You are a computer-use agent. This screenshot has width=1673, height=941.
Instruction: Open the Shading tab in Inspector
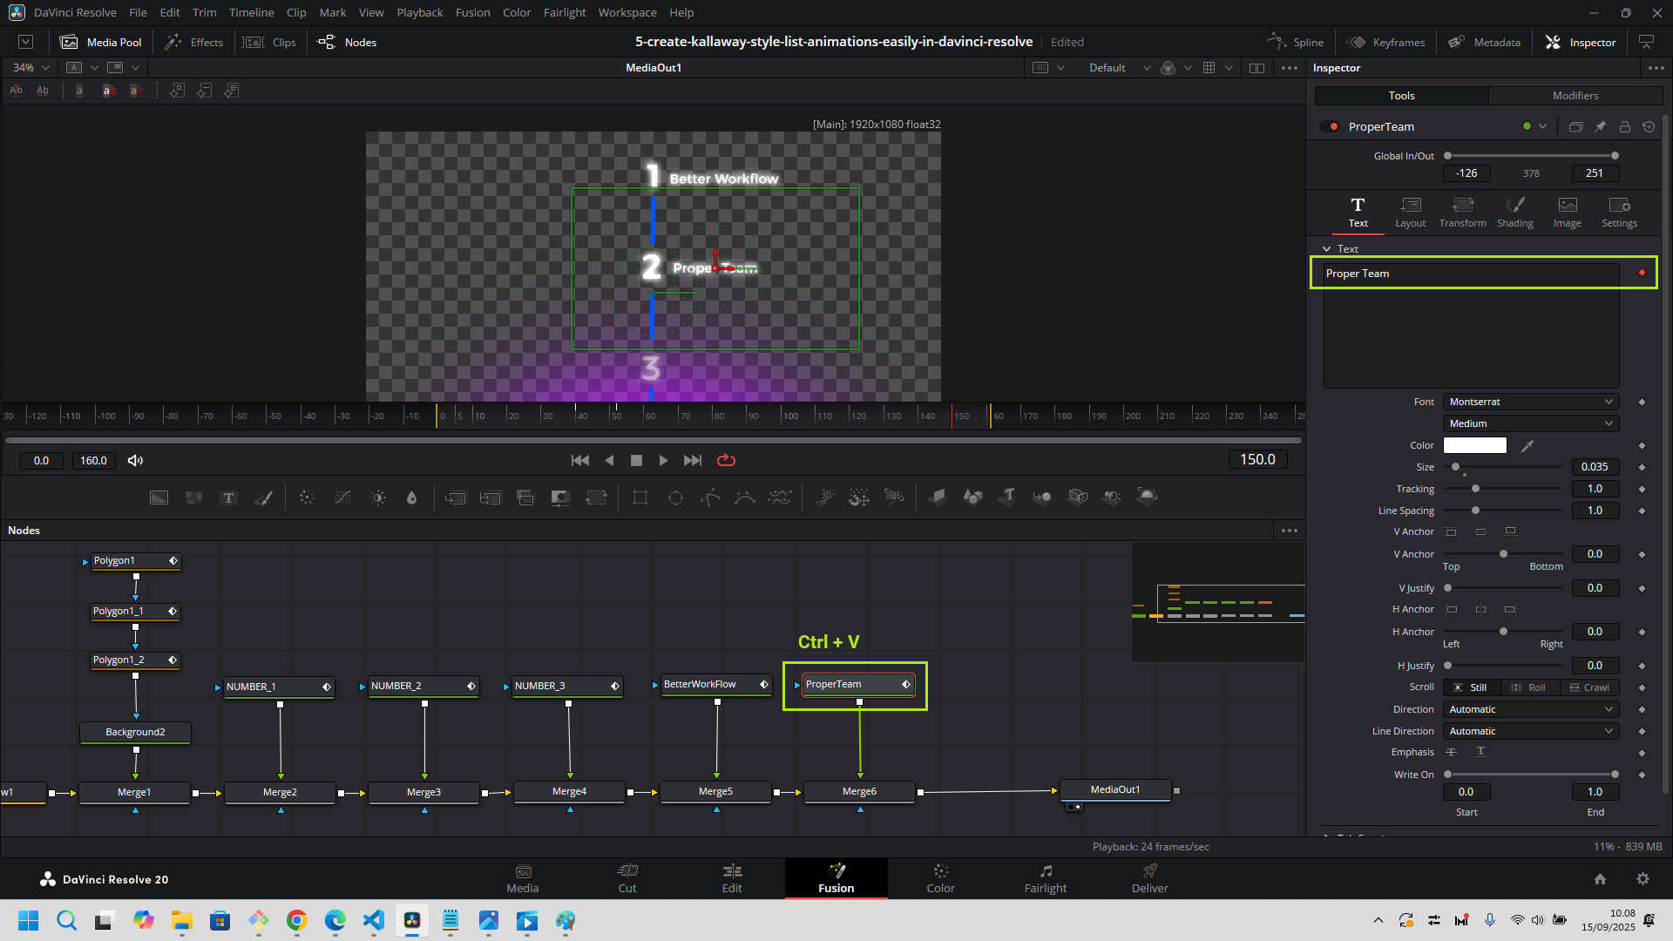click(x=1514, y=212)
